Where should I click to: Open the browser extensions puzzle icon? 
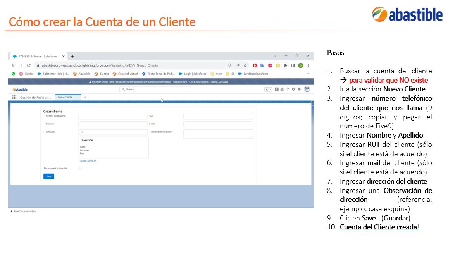pos(285,65)
